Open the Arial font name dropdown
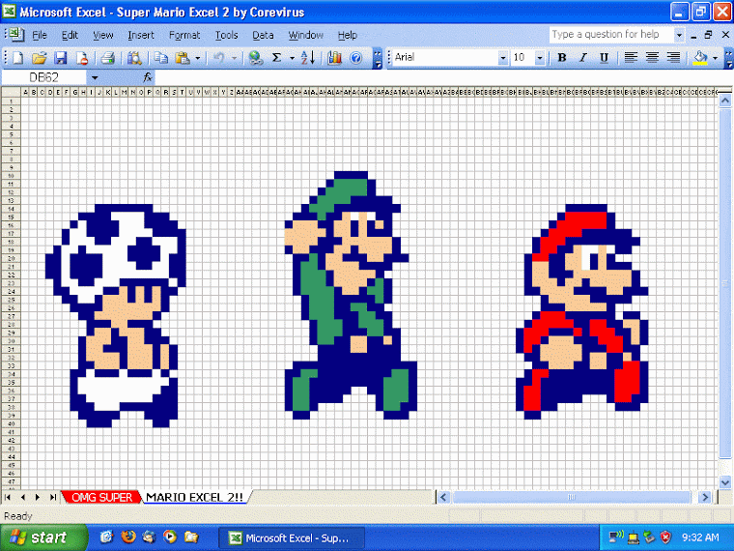 pos(503,58)
